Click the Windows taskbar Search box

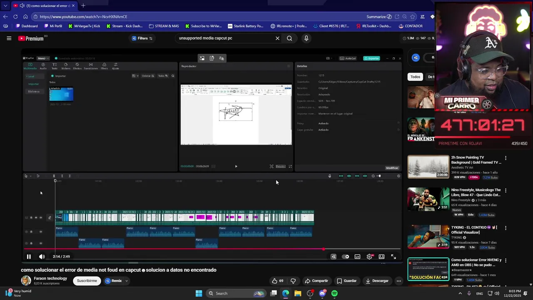click(x=236, y=293)
